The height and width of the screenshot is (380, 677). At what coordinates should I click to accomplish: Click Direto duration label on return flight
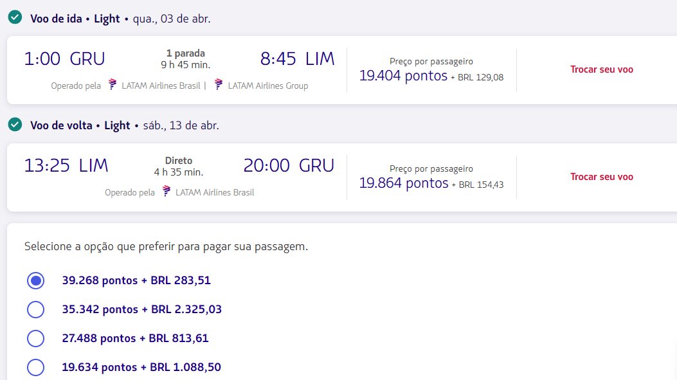coord(179,161)
